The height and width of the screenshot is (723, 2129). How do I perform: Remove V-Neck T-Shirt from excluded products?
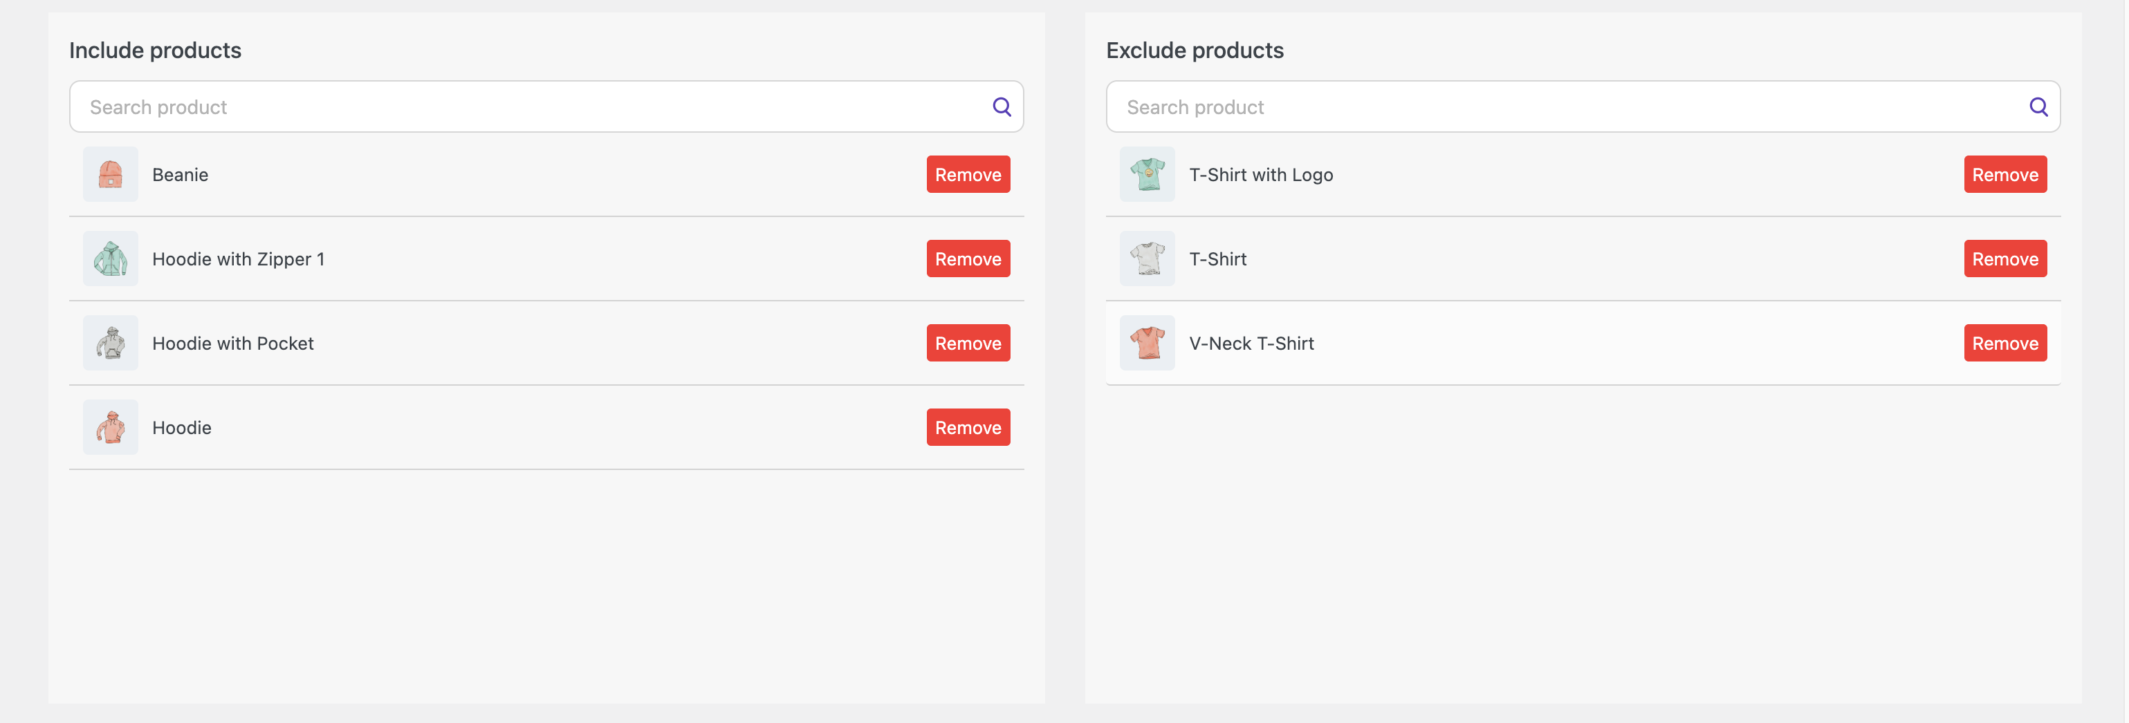point(2005,343)
